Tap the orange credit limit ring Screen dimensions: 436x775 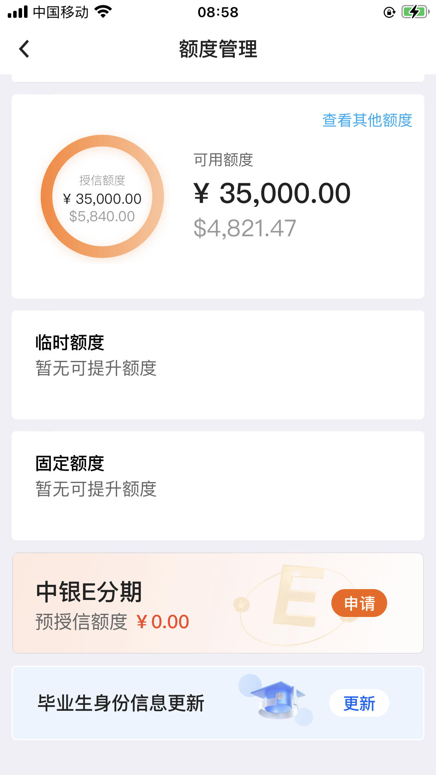click(x=102, y=196)
